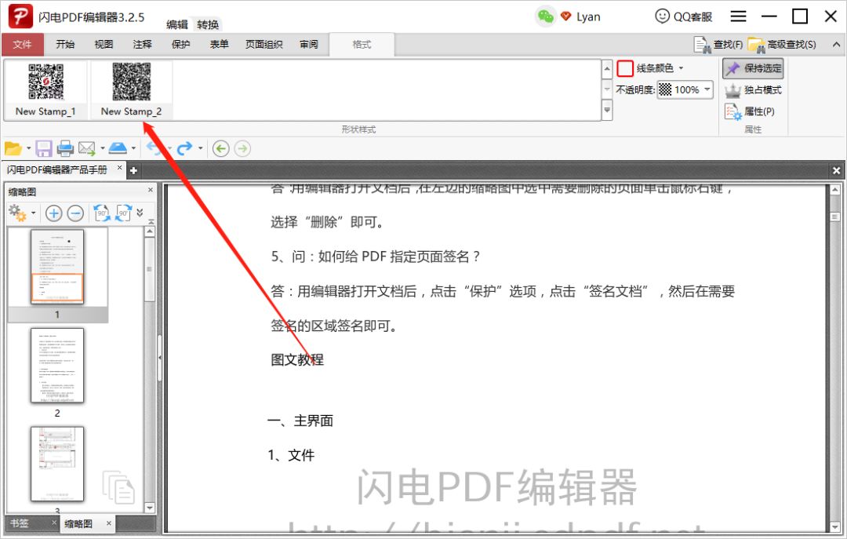
Task: Print the document using printer icon
Action: pos(65,148)
